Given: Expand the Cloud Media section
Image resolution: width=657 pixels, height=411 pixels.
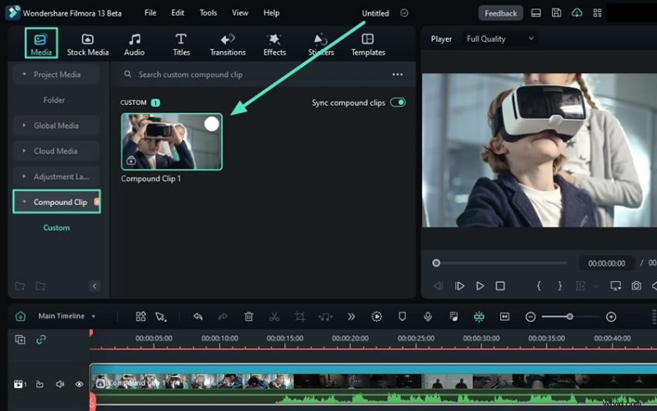Looking at the screenshot, I should [x=56, y=151].
